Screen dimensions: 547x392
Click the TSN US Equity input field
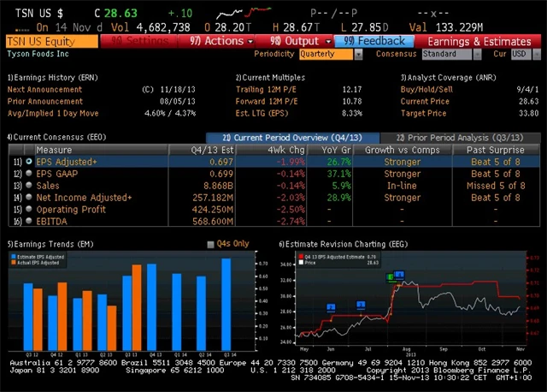(x=51, y=41)
